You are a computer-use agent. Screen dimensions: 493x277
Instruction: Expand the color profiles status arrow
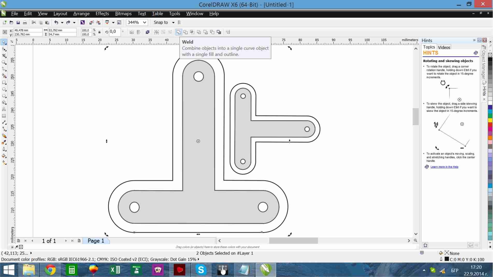[x=199, y=259]
